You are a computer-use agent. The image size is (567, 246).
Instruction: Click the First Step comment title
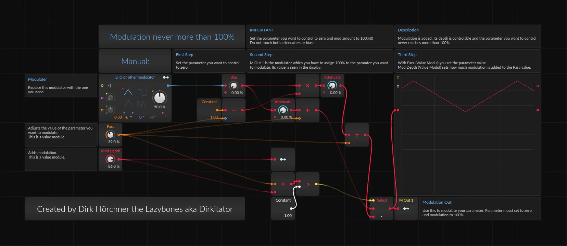tap(185, 55)
